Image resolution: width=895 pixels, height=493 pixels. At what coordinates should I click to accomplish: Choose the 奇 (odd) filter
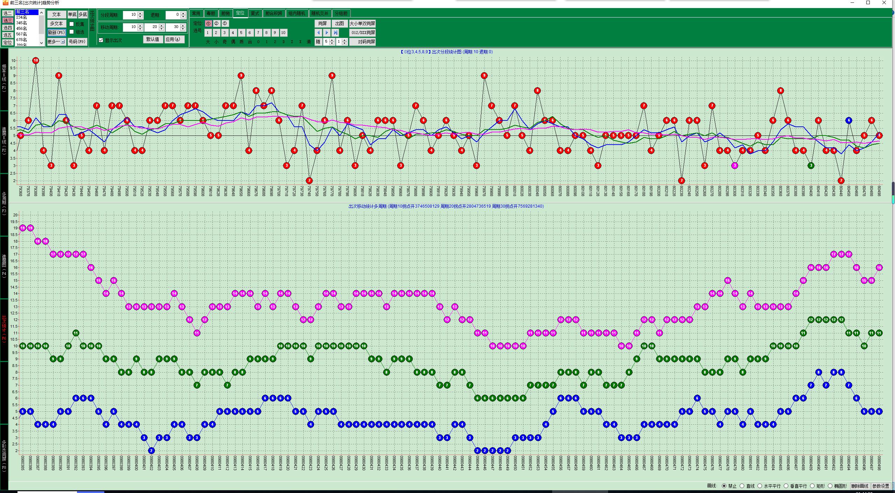click(225, 42)
